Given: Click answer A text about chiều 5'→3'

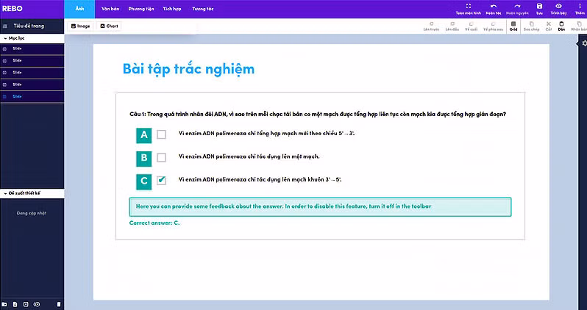Looking at the screenshot, I should coord(266,134).
